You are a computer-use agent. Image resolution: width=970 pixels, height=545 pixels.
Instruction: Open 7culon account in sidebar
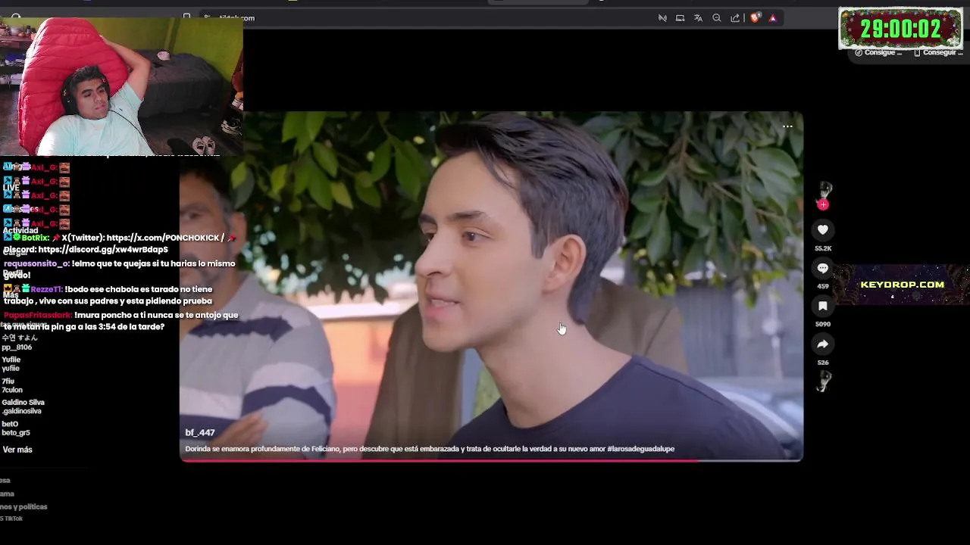click(12, 390)
